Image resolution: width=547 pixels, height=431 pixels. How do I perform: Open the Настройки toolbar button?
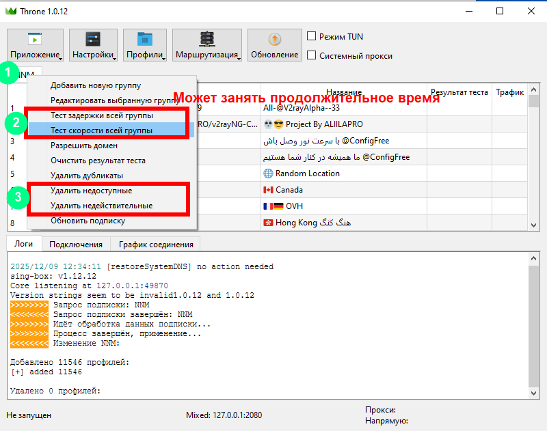coord(92,46)
